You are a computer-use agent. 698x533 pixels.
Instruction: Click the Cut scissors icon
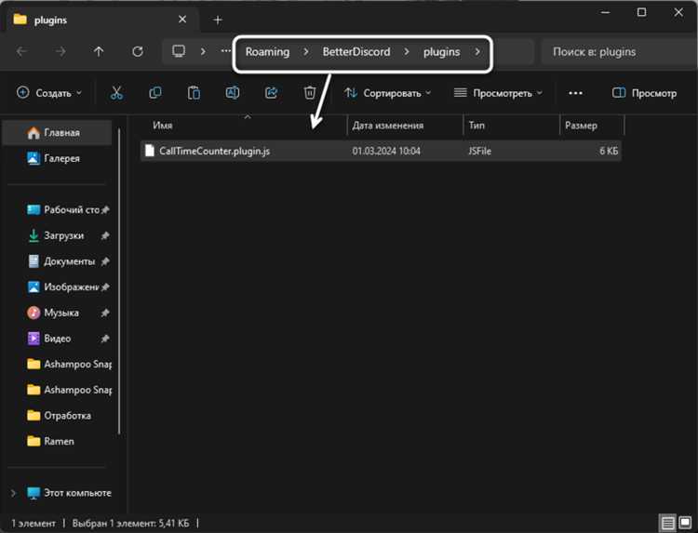116,93
